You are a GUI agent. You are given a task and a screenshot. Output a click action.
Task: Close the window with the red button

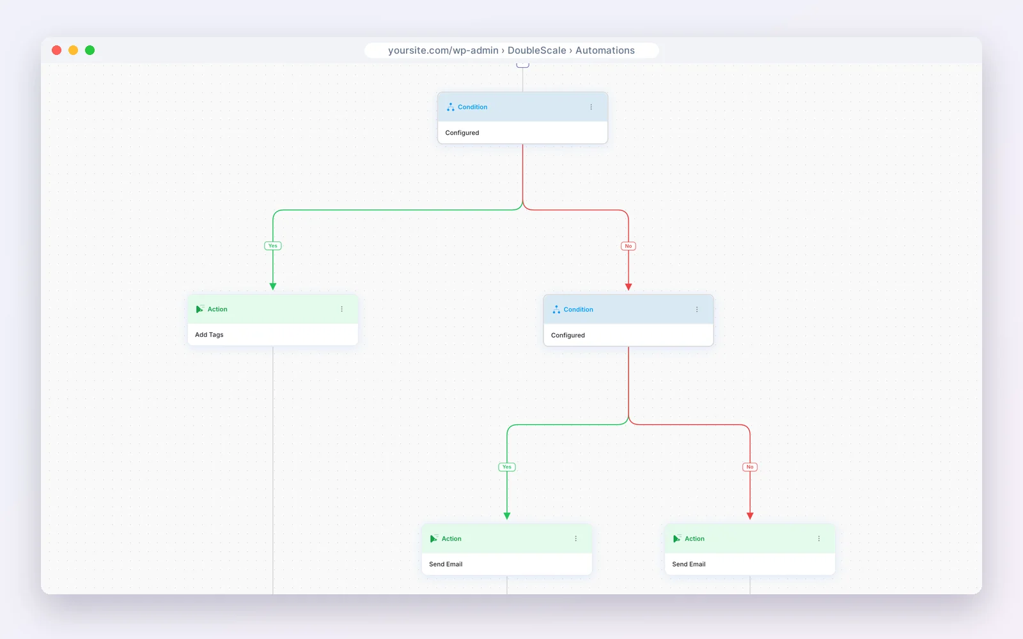pos(56,50)
